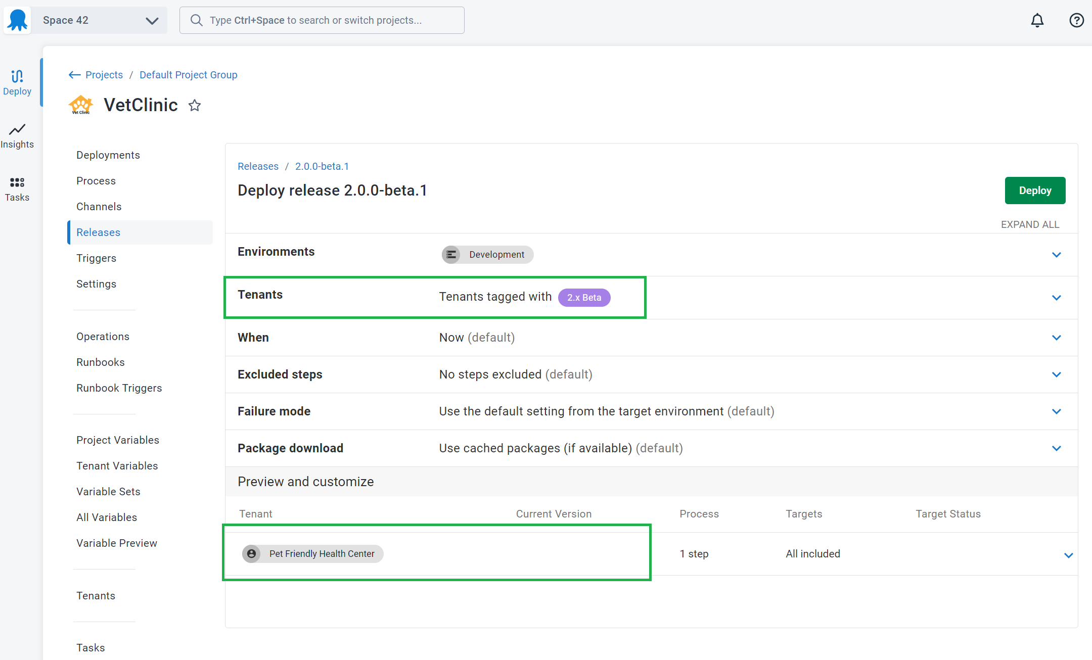Viewport: 1092px width, 660px height.
Task: Click 'Use cached packages' text
Action: click(x=499, y=448)
